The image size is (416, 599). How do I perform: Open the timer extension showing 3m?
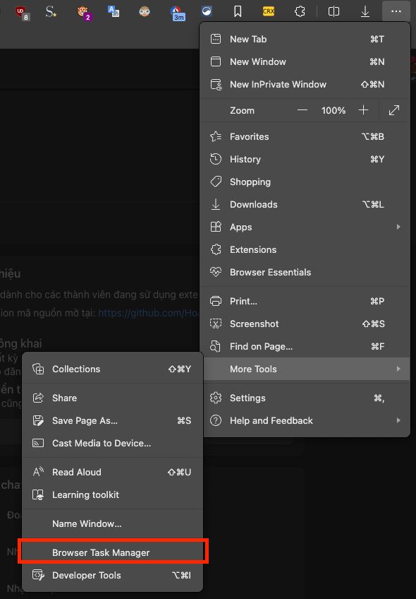tap(176, 13)
